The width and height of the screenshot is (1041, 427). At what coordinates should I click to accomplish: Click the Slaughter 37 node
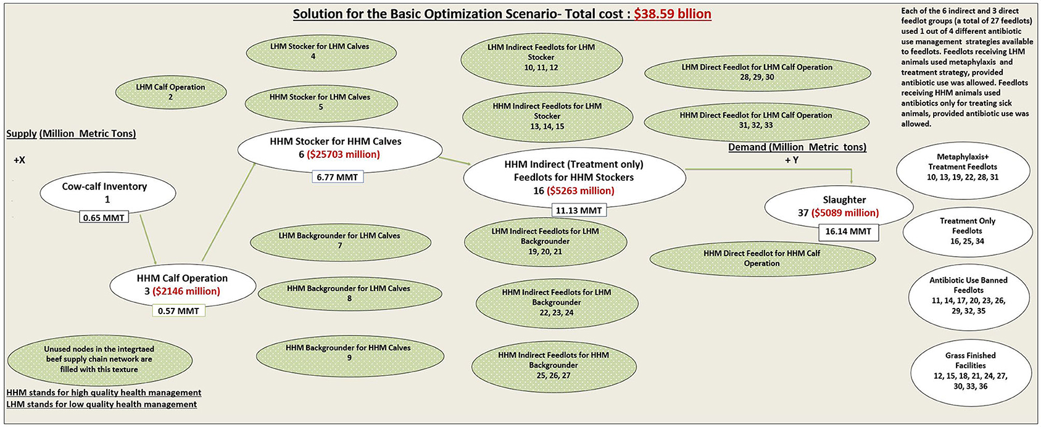839,207
